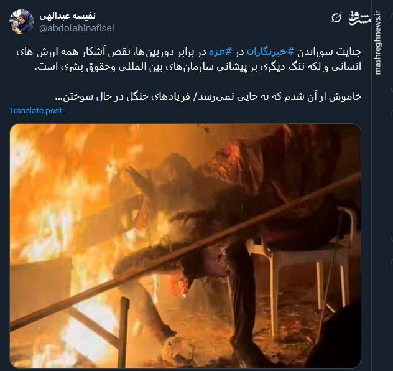Click the round object at photo bottom
Viewport: 393px width, 371px height.
[x=177, y=350]
